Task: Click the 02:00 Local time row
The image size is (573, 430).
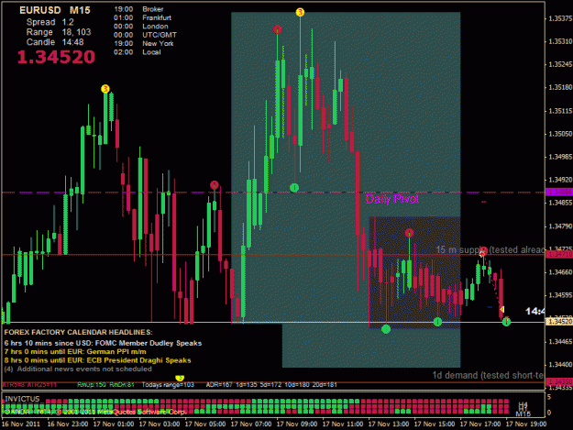Action: coord(137,52)
